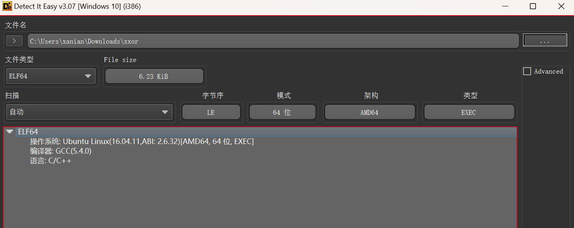Click the Detect It Easy app icon
This screenshot has width=574, height=228.
(7, 6)
